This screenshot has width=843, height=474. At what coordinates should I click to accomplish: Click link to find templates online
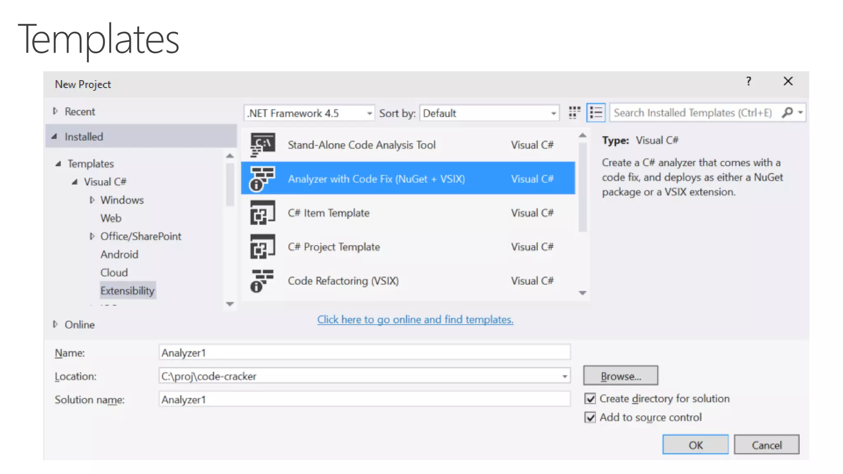click(415, 319)
